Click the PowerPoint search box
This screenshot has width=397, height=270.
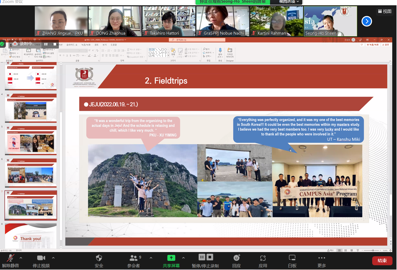pyautogui.click(x=197, y=40)
